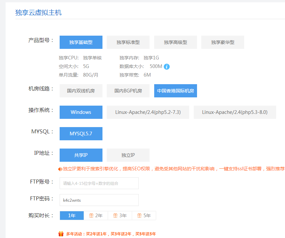This screenshot has height=238, width=285.
Task: Click the gift icon on 3年 option
Action: pos(115,216)
